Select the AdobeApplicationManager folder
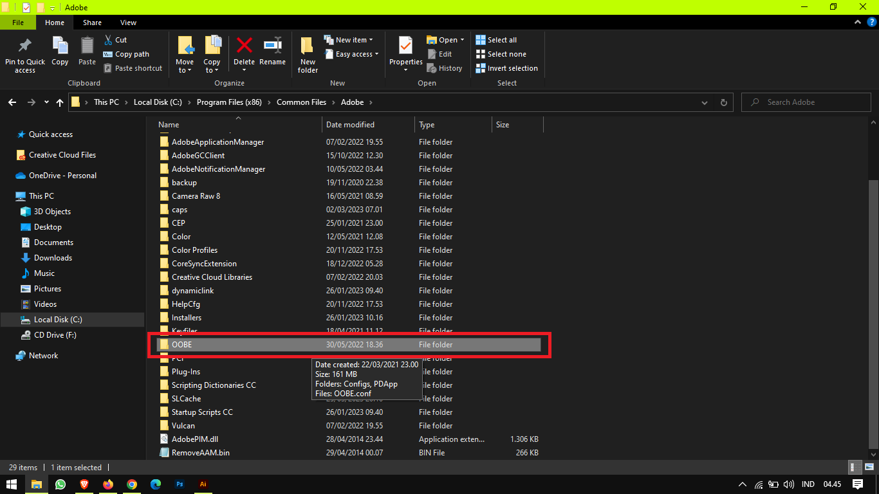This screenshot has width=879, height=494. 348,142
